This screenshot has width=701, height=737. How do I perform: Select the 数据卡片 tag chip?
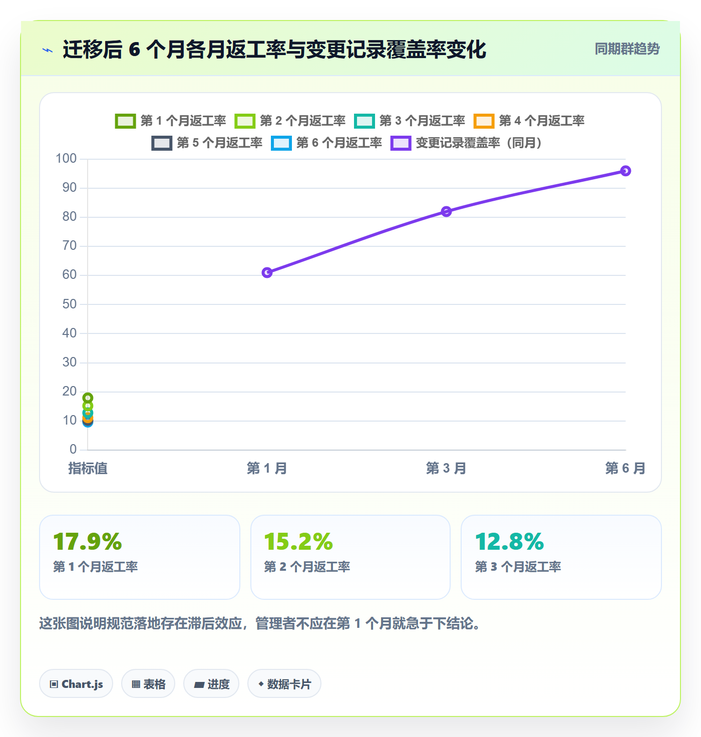(284, 684)
